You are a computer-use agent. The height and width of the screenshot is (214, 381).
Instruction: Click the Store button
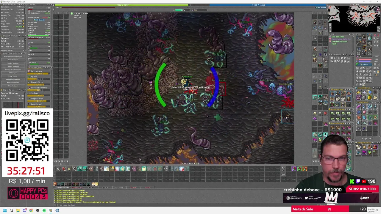[x=364, y=64]
